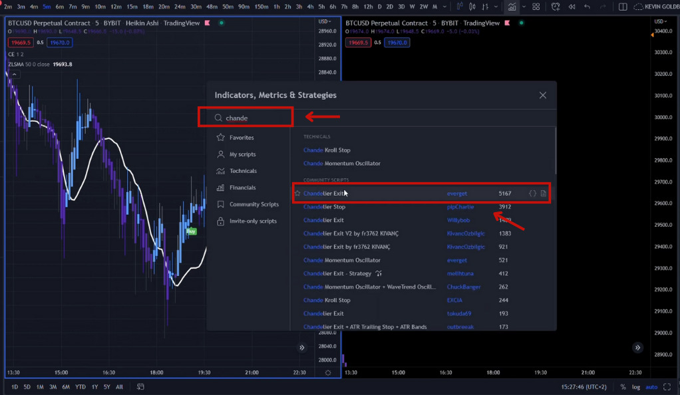
Task: Open the indicator templates grid icon
Action: click(x=536, y=7)
